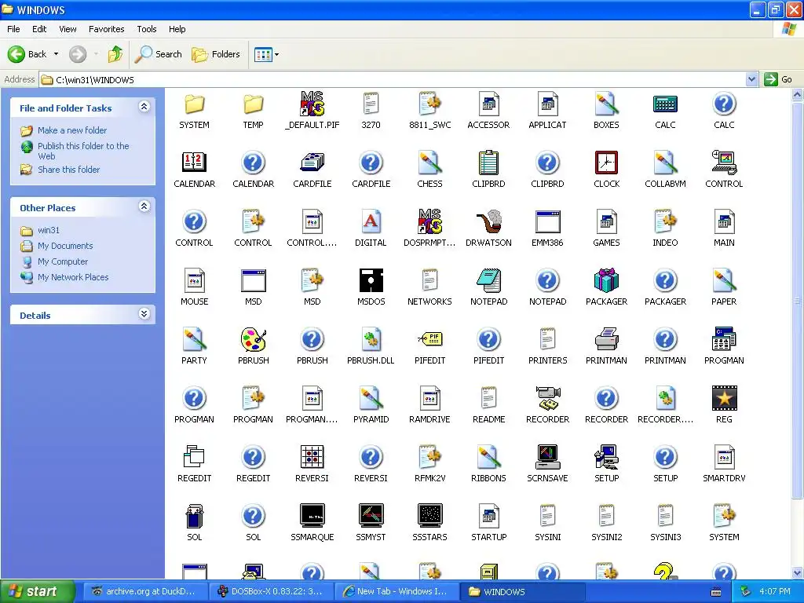Image resolution: width=804 pixels, height=603 pixels.
Task: Select the CLOCK program icon
Action: tap(607, 163)
